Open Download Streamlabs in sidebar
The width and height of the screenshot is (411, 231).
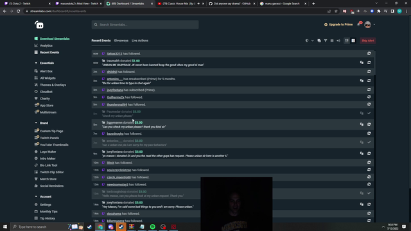(x=55, y=38)
